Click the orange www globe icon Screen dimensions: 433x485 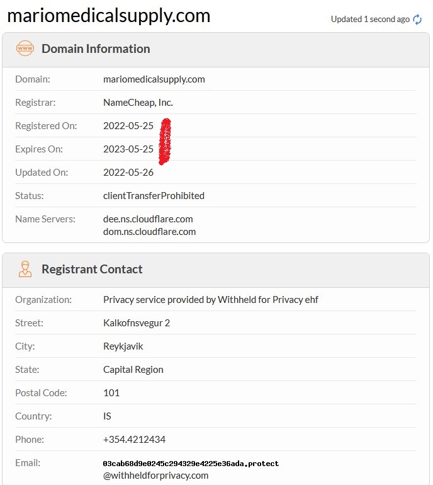tap(25, 48)
